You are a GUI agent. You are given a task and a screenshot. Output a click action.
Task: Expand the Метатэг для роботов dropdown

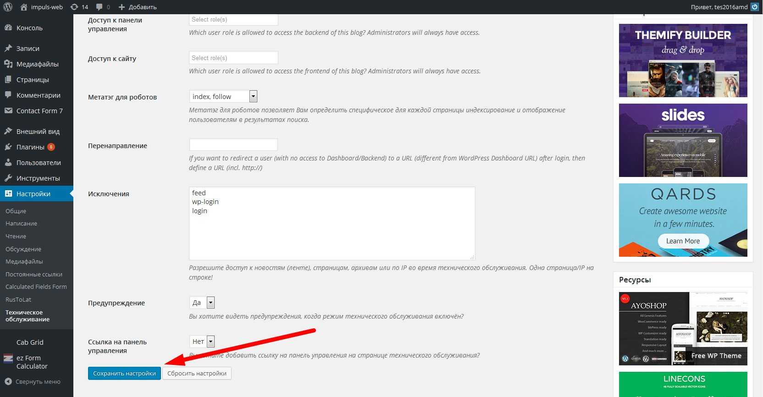(x=253, y=96)
